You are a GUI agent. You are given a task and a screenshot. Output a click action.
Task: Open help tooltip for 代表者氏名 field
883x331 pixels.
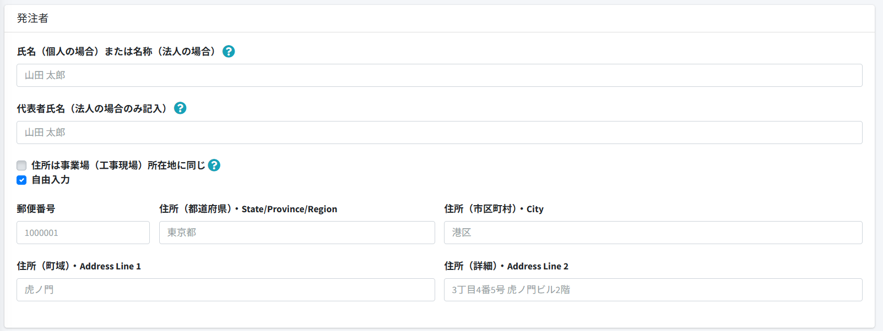coord(180,108)
